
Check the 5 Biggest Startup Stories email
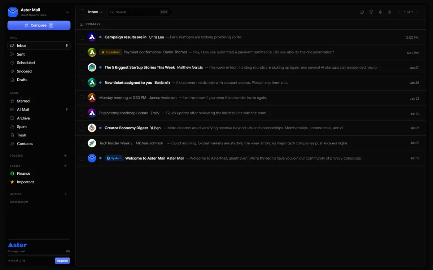coord(82,67)
